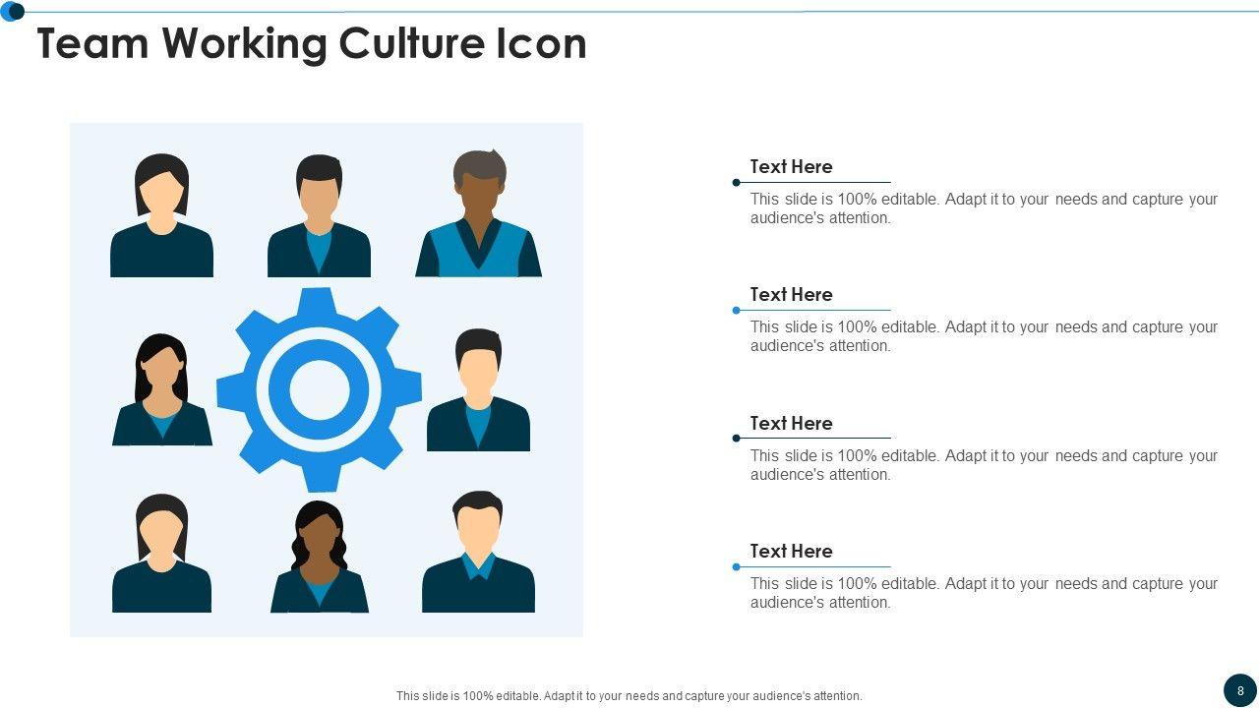
Task: Select the bob-haired woman avatar with white collar
Action: (161, 553)
